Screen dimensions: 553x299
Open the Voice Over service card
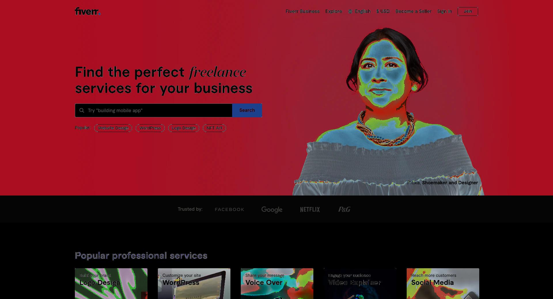point(277,283)
